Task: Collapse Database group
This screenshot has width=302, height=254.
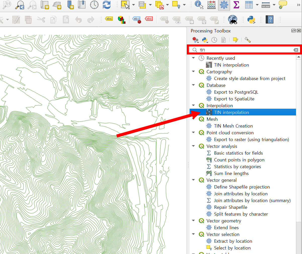Action: (193, 85)
